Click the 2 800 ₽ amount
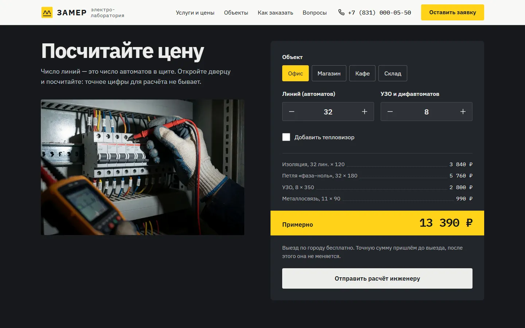 point(461,187)
